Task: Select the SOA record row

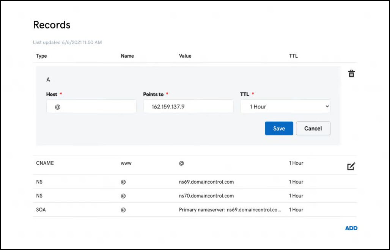Action: (x=195, y=209)
